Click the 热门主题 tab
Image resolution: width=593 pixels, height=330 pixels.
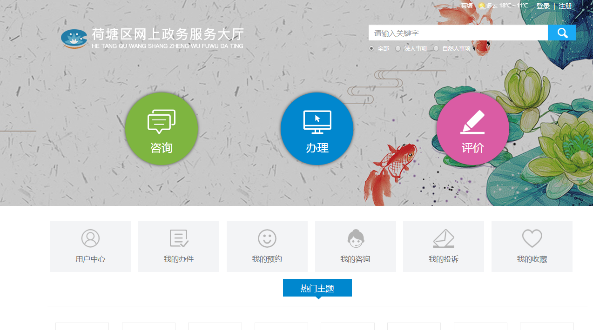click(317, 288)
